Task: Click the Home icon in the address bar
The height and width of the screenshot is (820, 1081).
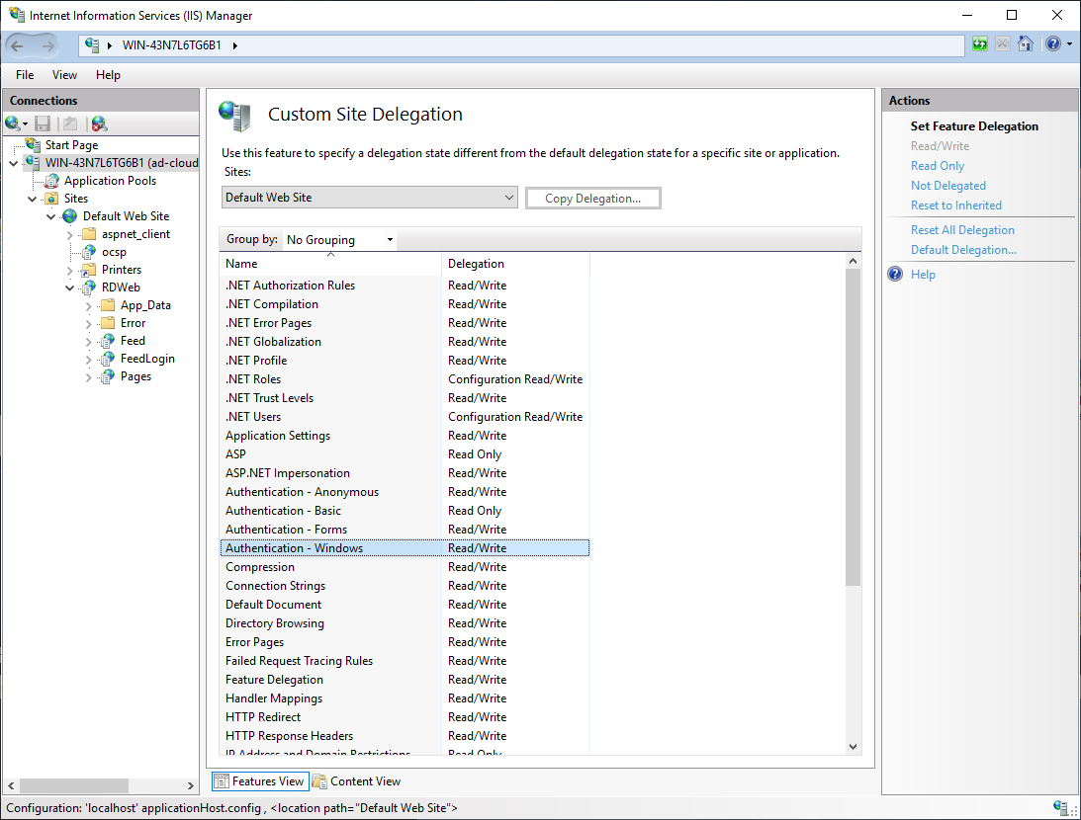Action: pyautogui.click(x=1026, y=44)
